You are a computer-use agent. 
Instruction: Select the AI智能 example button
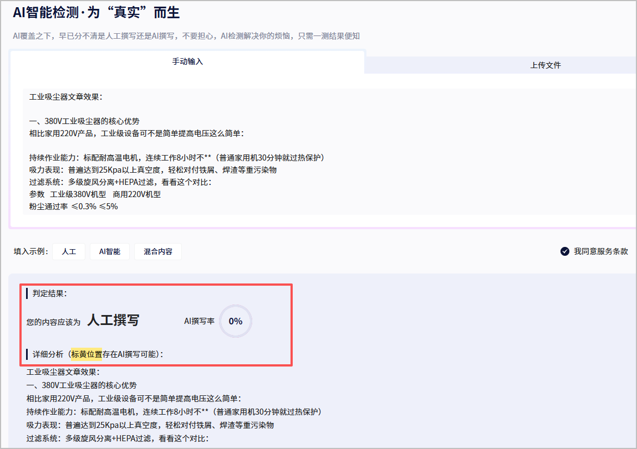[110, 251]
